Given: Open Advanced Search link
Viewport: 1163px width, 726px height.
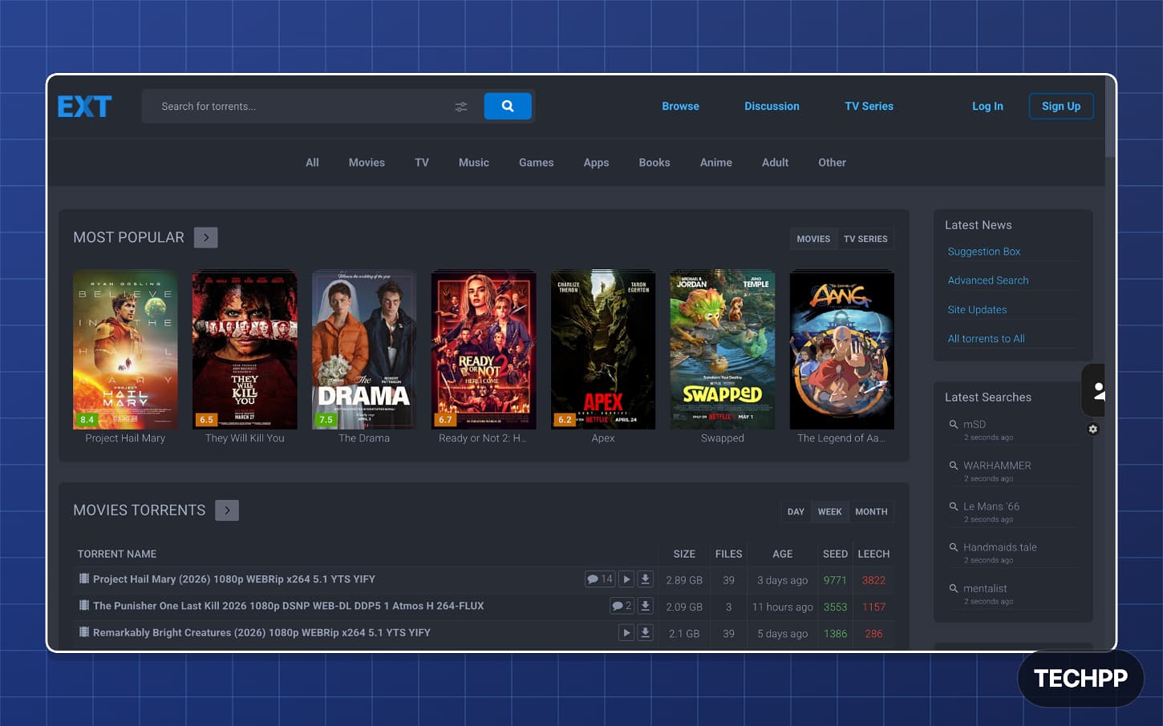Looking at the screenshot, I should pos(988,280).
